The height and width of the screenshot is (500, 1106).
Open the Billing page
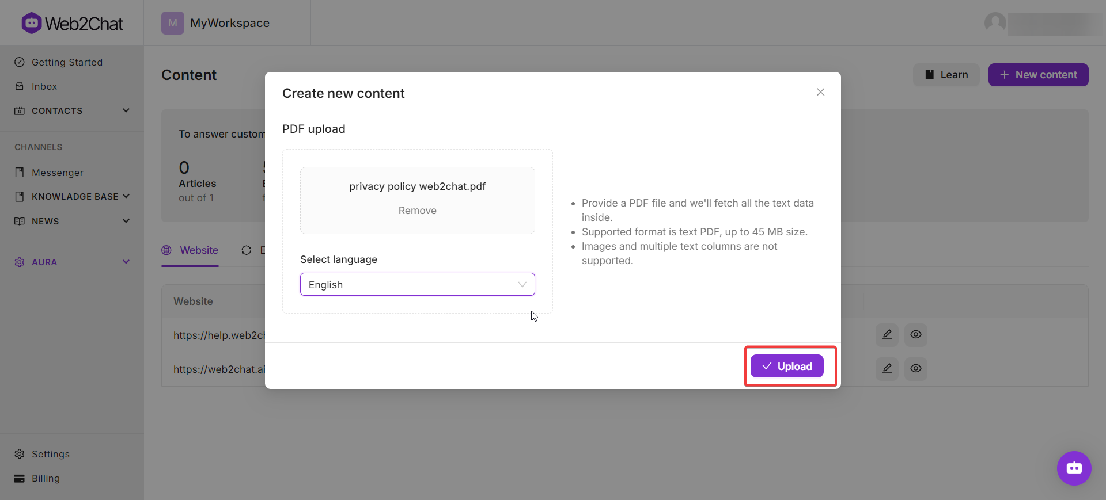pyautogui.click(x=46, y=478)
